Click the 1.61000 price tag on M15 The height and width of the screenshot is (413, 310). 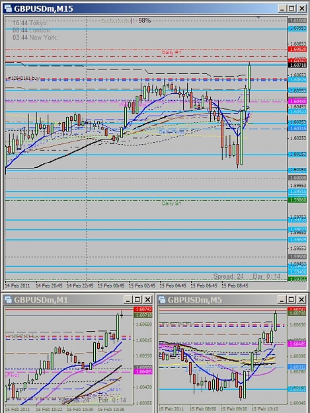(x=297, y=20)
